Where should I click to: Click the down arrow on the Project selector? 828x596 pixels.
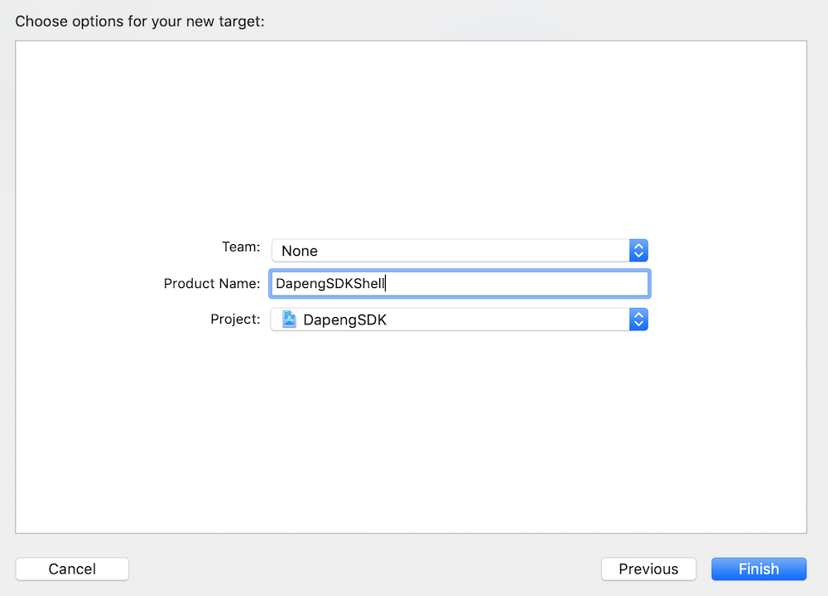[638, 324]
